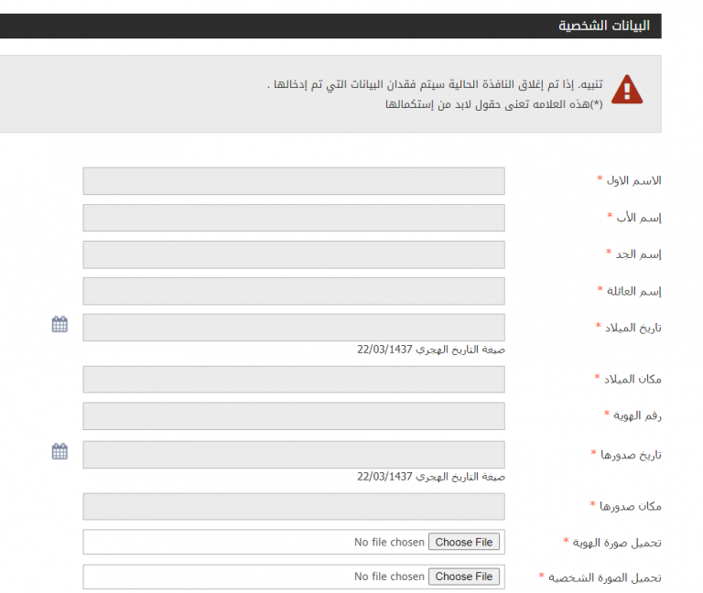
Task: Open calendar picker for تاريخ صدورها
Action: coord(59,451)
